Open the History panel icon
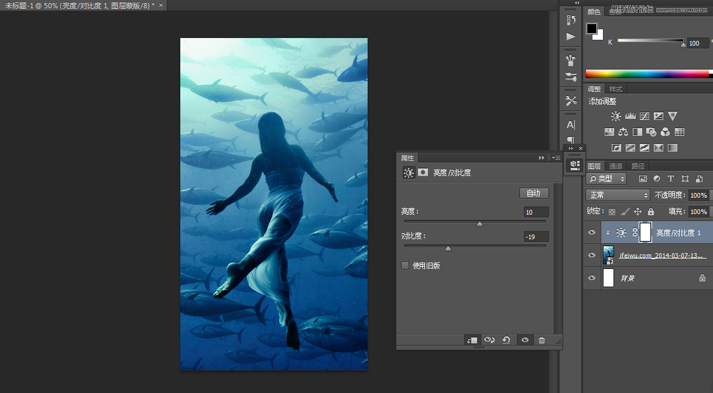The width and height of the screenshot is (713, 393). (571, 20)
